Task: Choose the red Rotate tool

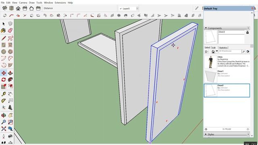Action: point(4,80)
